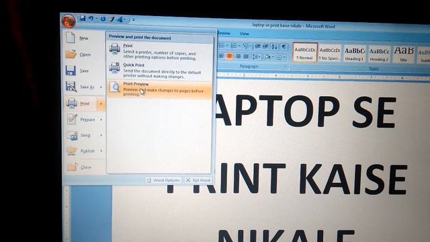
Task: Switch to the Review ribbon tab
Action: pos(224,33)
